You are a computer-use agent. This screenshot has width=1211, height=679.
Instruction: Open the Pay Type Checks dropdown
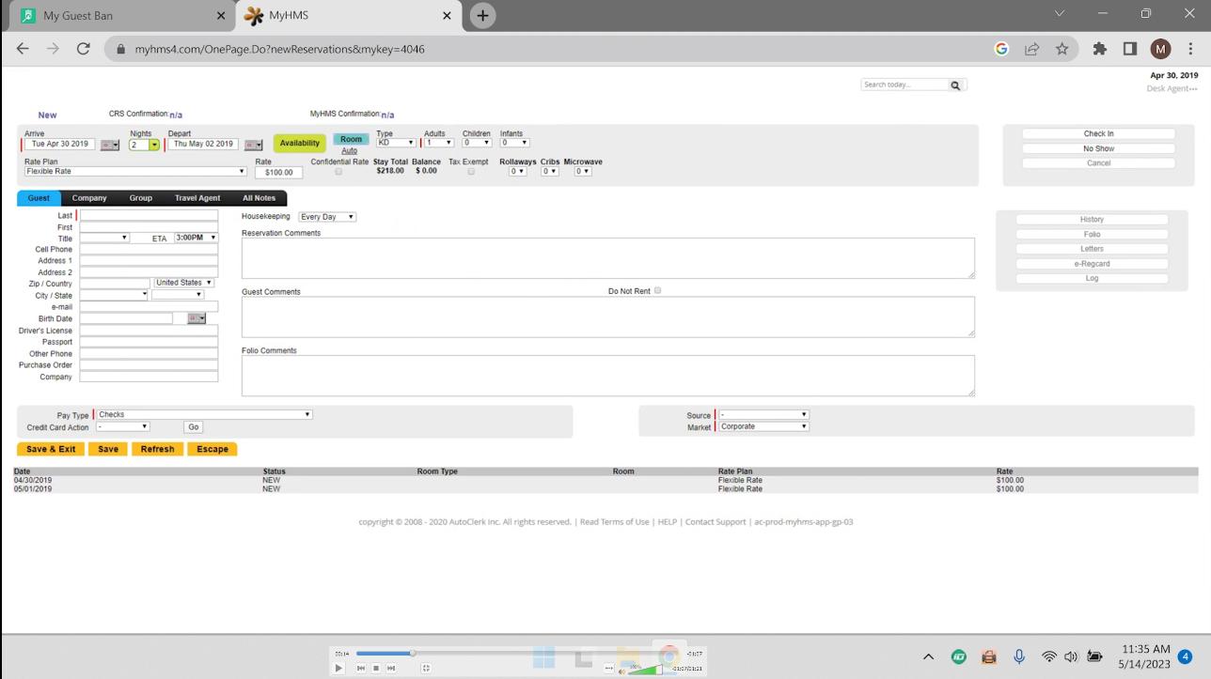pyautogui.click(x=202, y=414)
